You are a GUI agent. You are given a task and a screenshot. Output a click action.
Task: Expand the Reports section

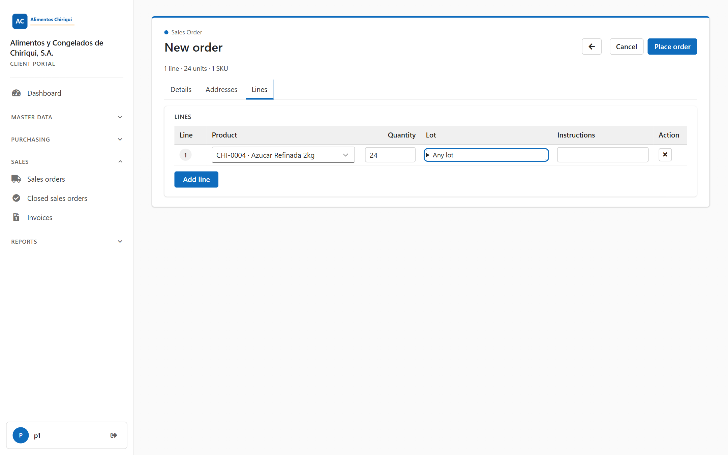pyautogui.click(x=67, y=242)
